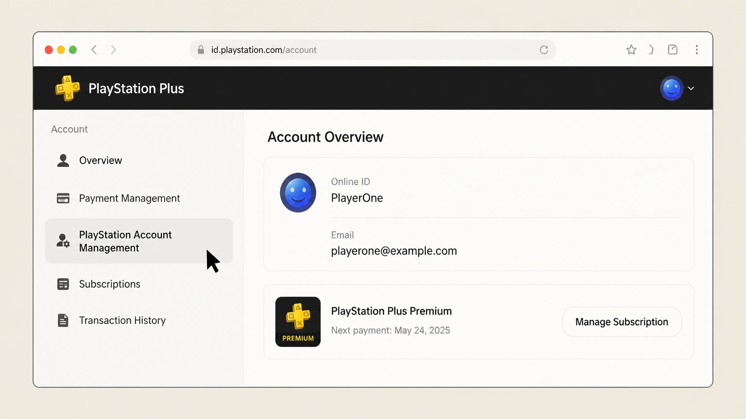Click the PlayerOne online ID text
This screenshot has width=746, height=419.
tap(357, 198)
